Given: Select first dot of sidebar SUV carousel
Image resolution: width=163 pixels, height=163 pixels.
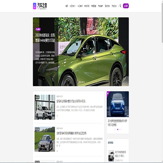Looking at the screenshot, I should (x=115, y=129).
